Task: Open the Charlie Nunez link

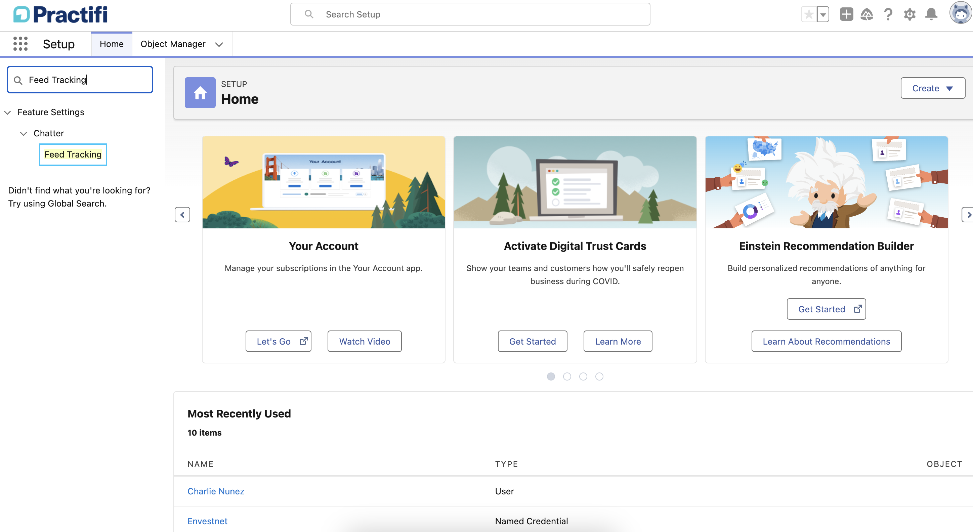Action: tap(216, 491)
